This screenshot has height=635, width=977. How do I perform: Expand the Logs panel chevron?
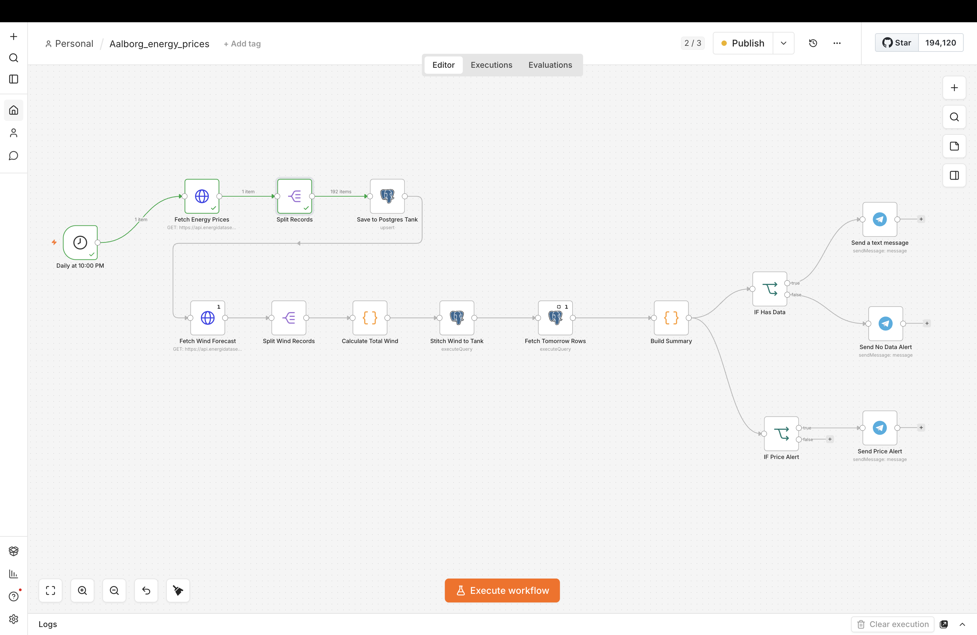point(962,624)
